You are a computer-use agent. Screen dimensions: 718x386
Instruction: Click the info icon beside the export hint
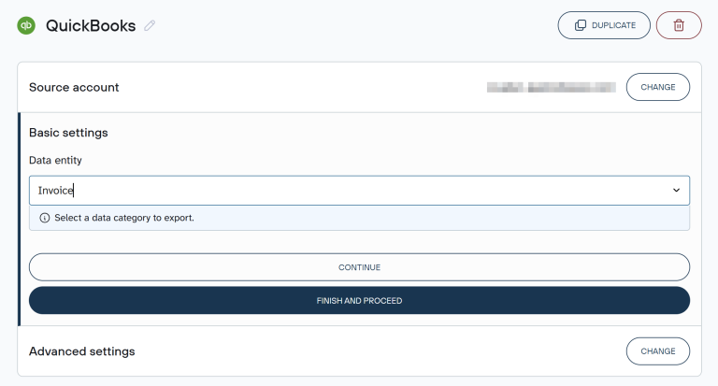(x=45, y=218)
